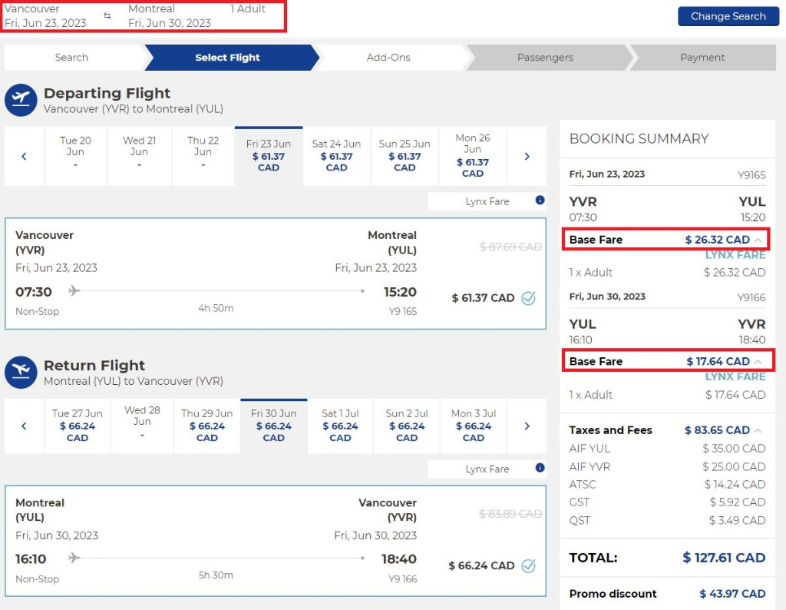The image size is (786, 610).
Task: Click the return flight airplane icon
Action: [x=21, y=373]
